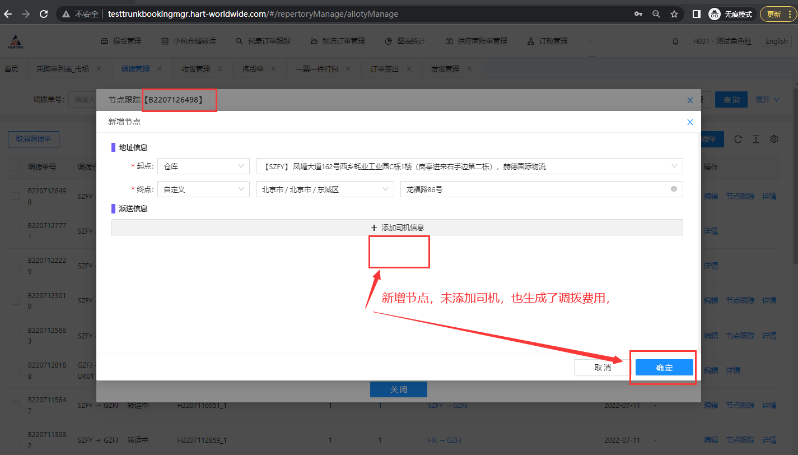798x455 pixels.
Task: Open the 物流订单管理 menu
Action: pyautogui.click(x=337, y=41)
